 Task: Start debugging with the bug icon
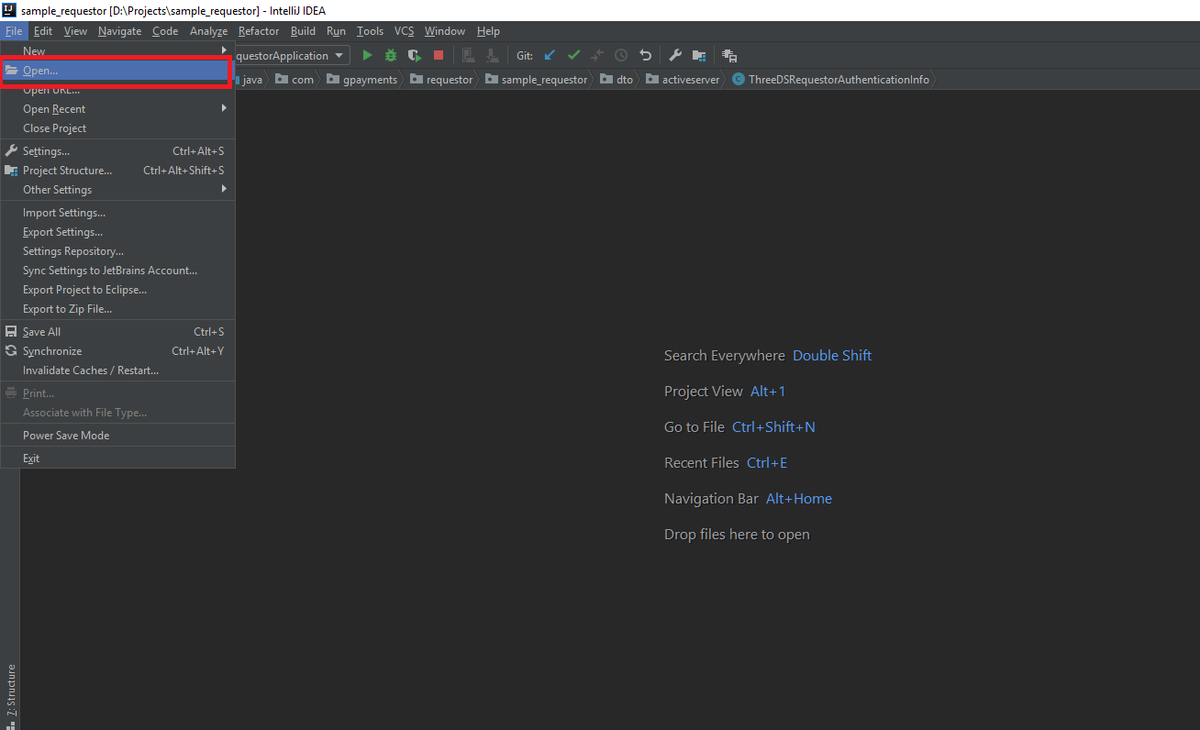[x=391, y=56]
